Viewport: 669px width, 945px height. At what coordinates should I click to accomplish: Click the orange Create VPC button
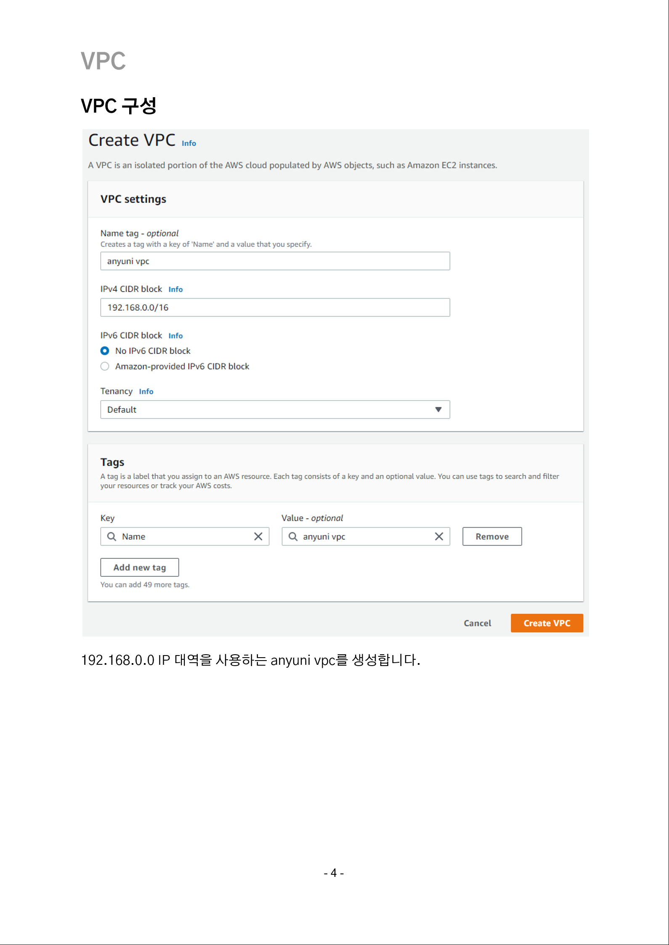click(547, 624)
